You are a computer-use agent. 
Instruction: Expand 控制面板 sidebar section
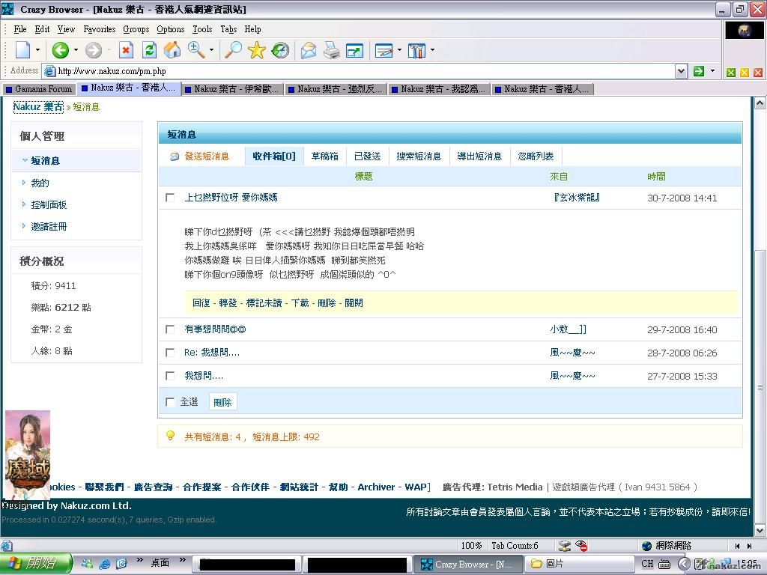[x=23, y=204]
